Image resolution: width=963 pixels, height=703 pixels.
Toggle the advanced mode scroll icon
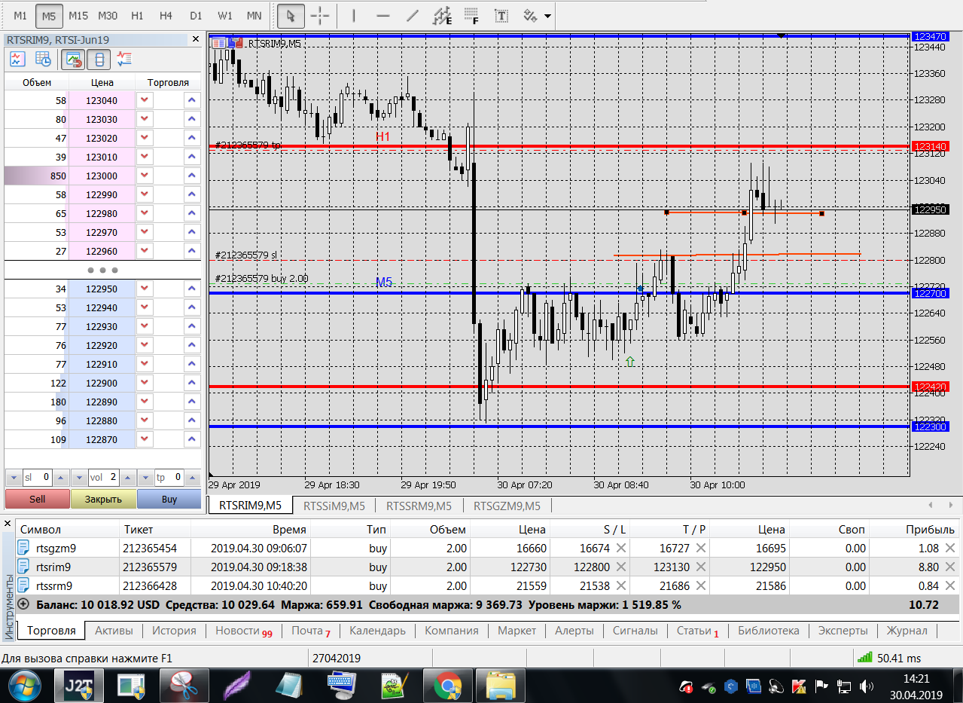(x=99, y=59)
